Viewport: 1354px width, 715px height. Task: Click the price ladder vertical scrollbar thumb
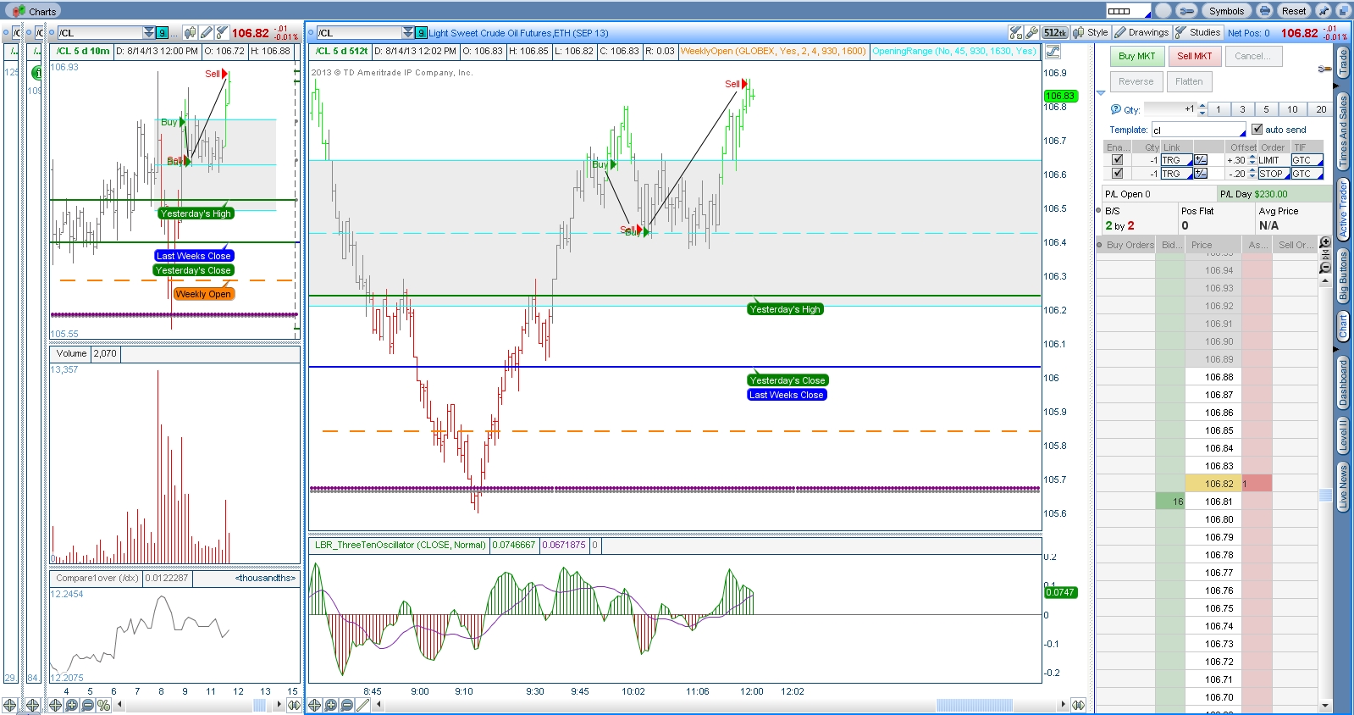1325,495
